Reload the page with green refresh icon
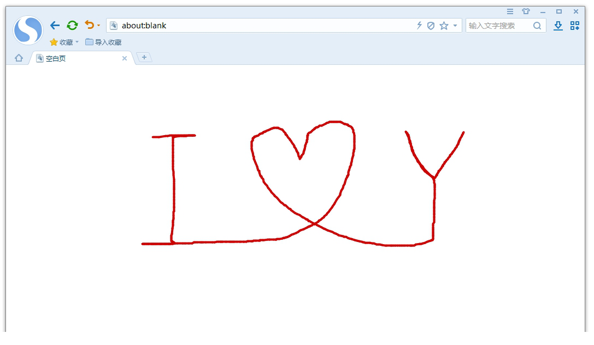This screenshot has width=594, height=345. (72, 25)
